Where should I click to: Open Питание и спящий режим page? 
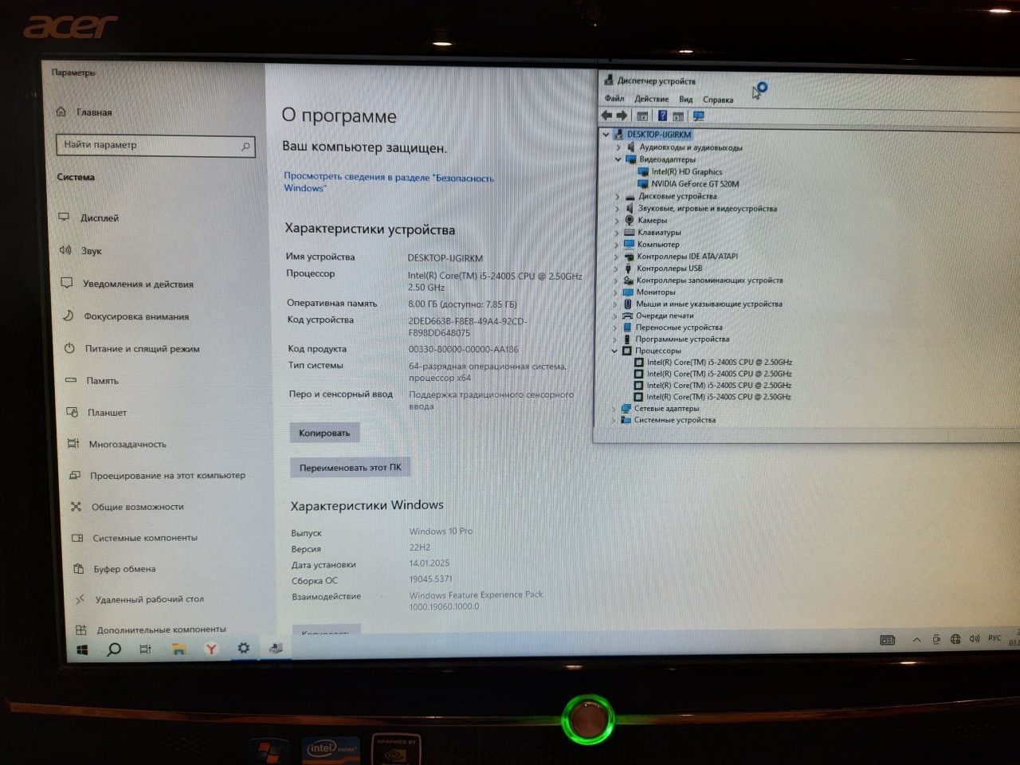(142, 348)
